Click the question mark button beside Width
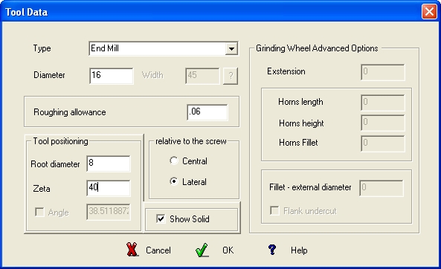 click(231, 76)
